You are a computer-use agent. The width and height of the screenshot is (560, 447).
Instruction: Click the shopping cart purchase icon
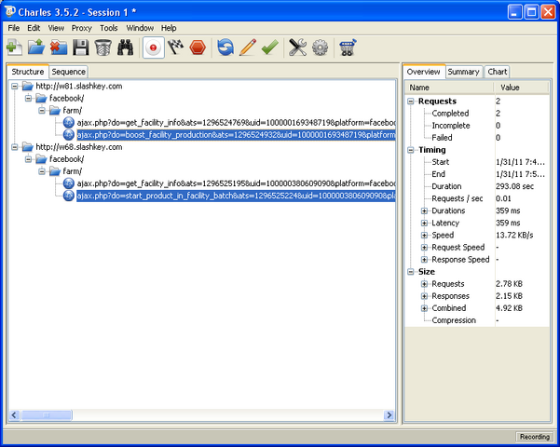click(348, 47)
